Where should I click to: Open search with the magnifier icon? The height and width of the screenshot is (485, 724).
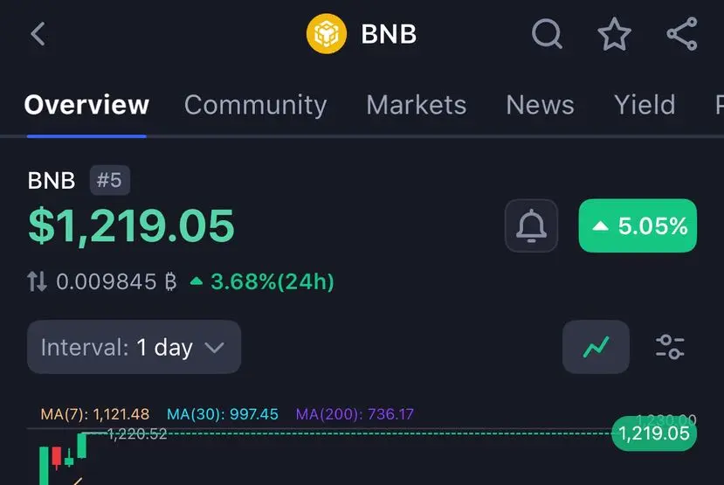coord(548,34)
